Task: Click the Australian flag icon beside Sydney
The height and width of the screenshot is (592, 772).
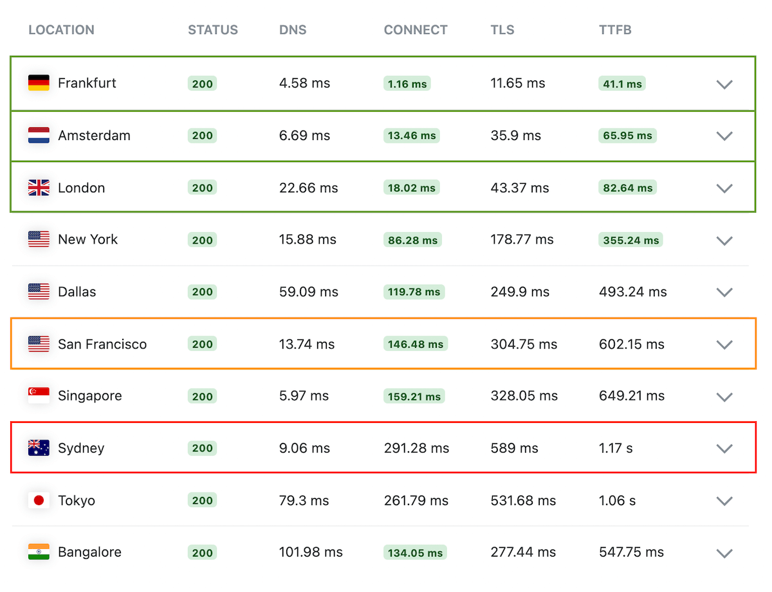Action: pyautogui.click(x=39, y=448)
